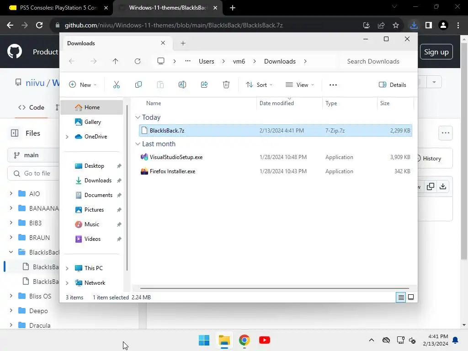Viewport: 468px width, 351px height.
Task: Click the Explorer Forward navigation arrow
Action: tap(94, 61)
